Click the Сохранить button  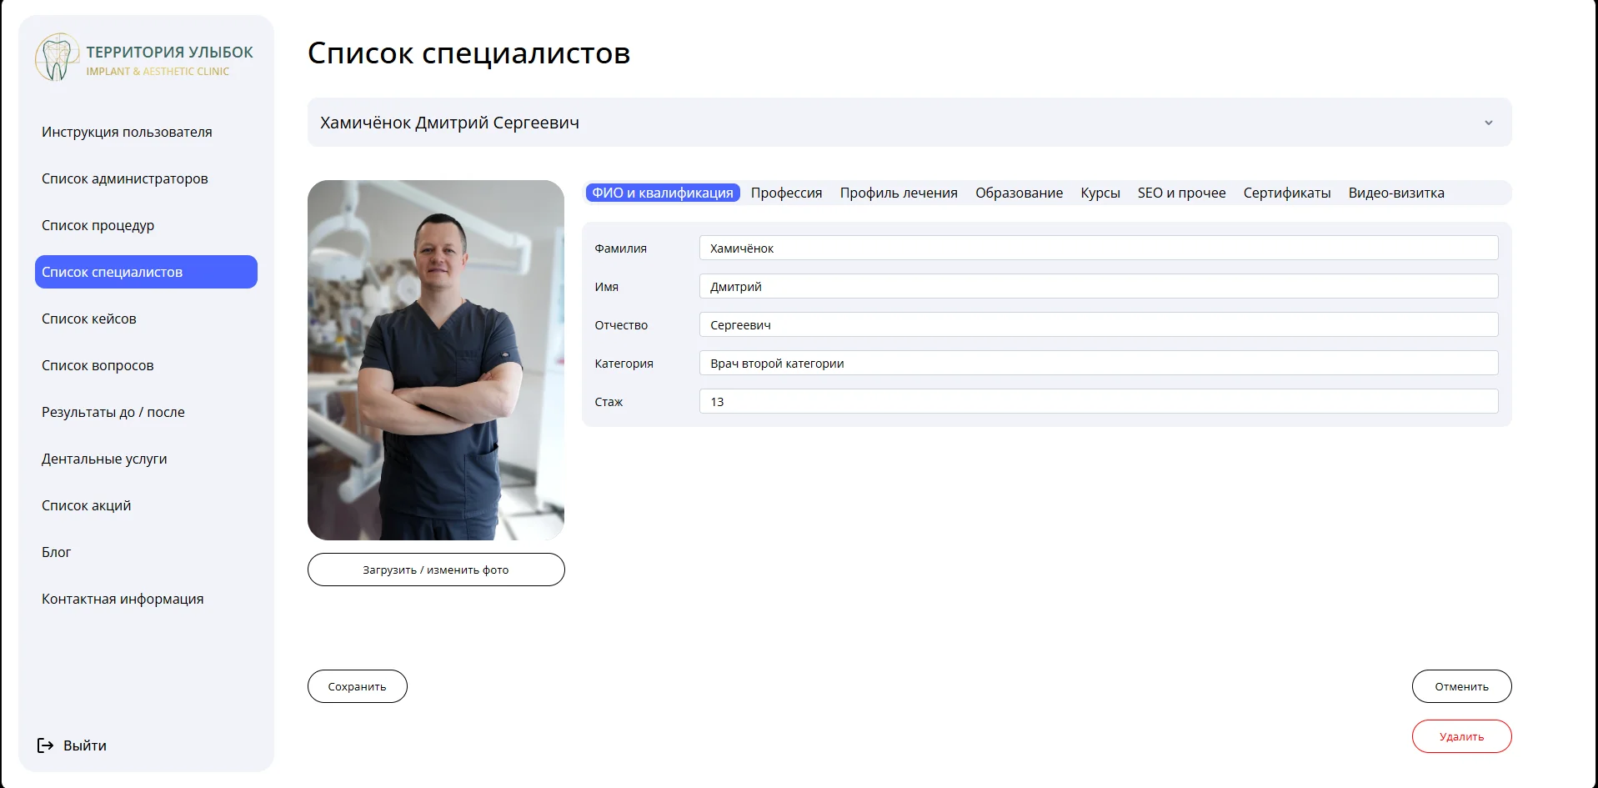click(358, 686)
